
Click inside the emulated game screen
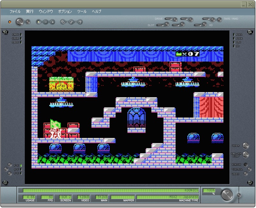(x=127, y=107)
